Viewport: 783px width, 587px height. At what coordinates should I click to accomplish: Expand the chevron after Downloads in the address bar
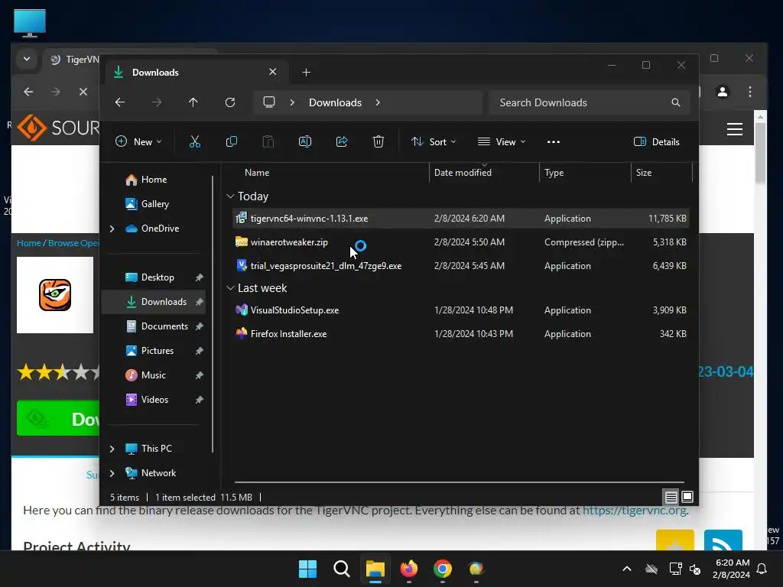click(x=378, y=102)
